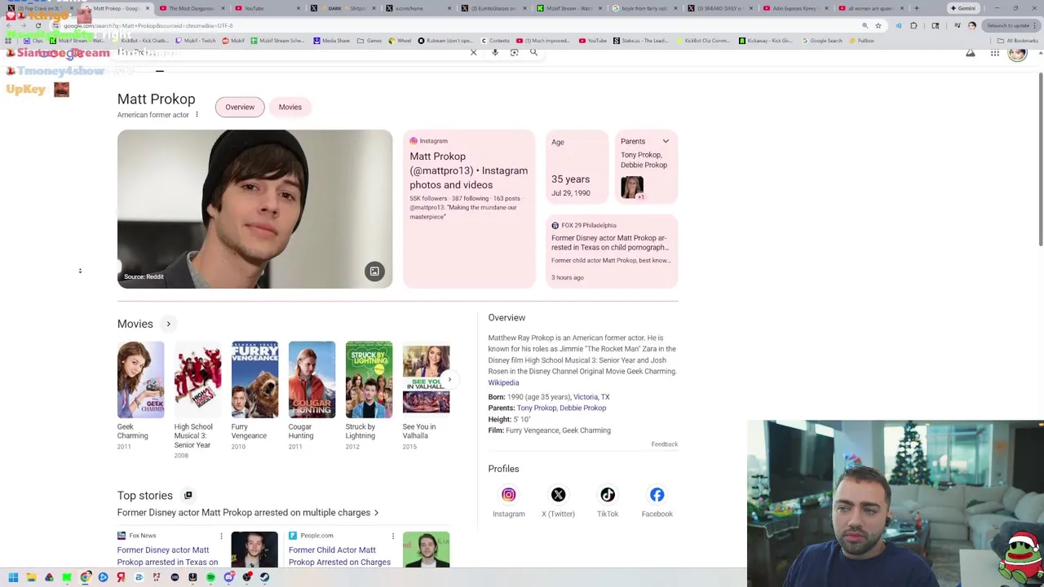Expand the Parents card dropdown
Screen dimensions: 1044x587
pyautogui.click(x=666, y=142)
